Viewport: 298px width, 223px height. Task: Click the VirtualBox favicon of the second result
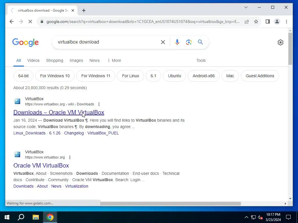[17, 154]
